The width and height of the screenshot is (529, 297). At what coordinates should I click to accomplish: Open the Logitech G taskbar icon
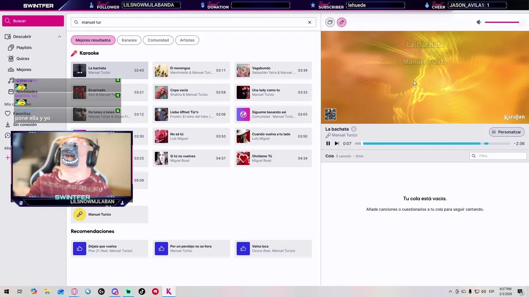[x=101, y=292]
